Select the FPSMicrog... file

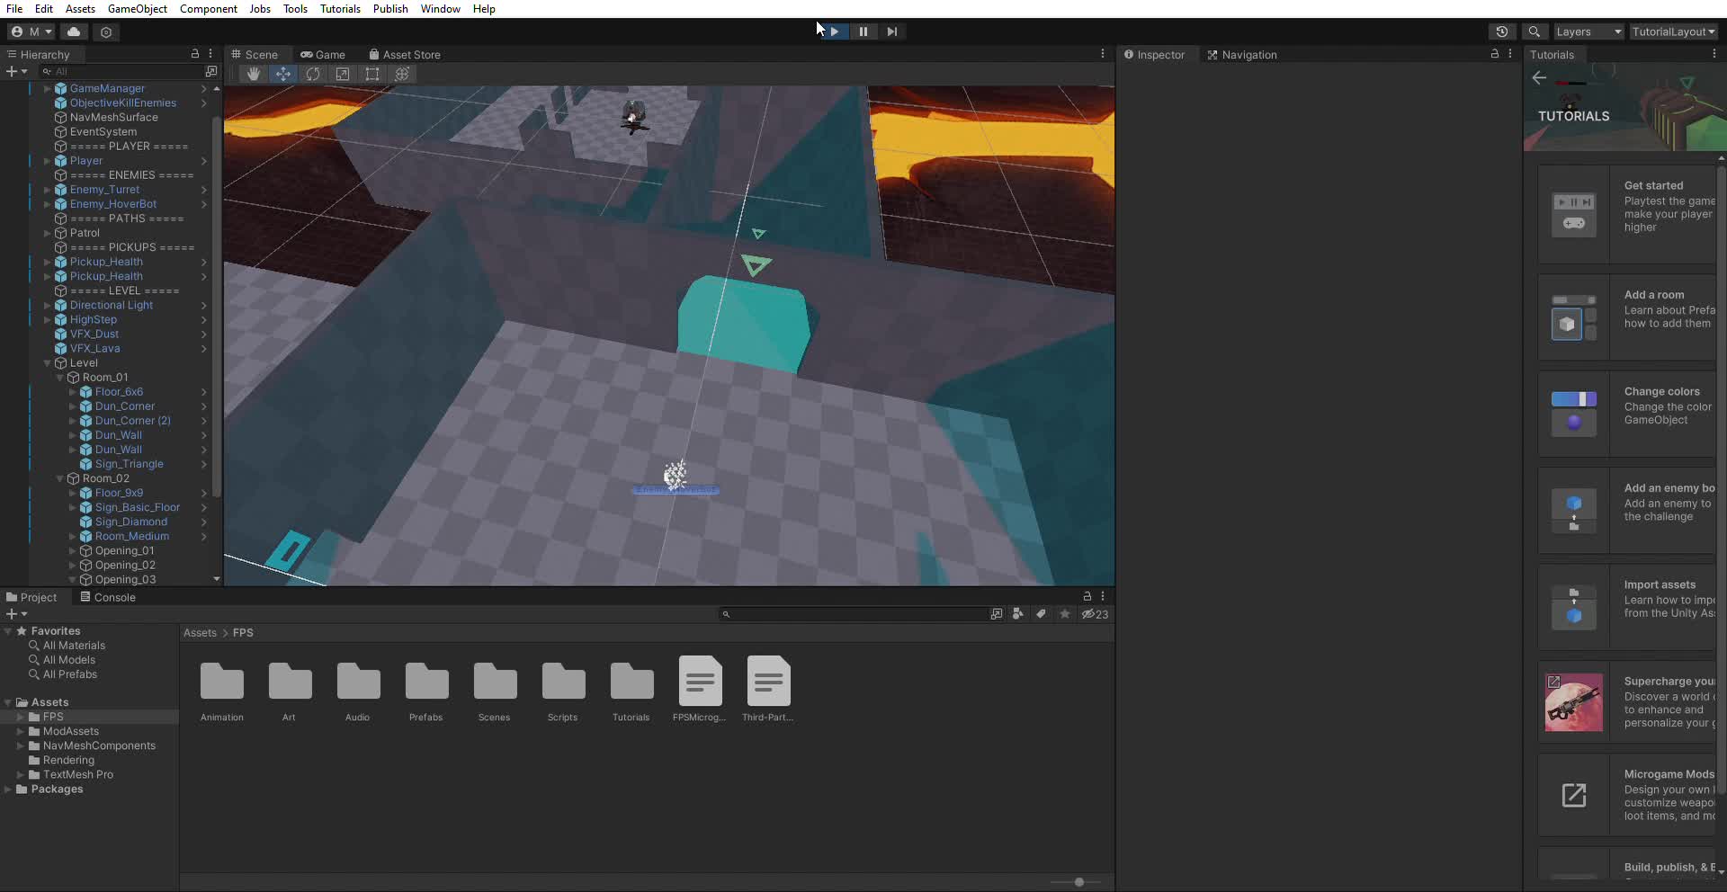coord(700,691)
